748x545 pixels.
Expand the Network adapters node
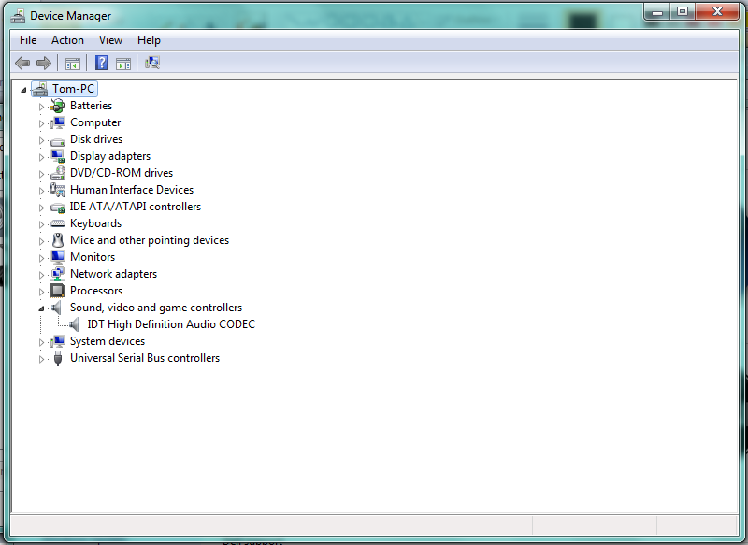click(41, 275)
